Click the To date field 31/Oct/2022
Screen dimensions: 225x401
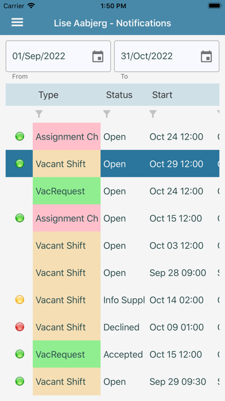pyautogui.click(x=166, y=56)
